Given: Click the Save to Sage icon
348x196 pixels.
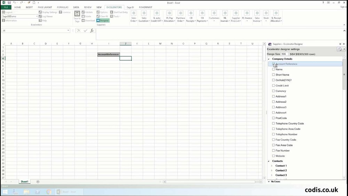Looking at the screenshot, I should [x=77, y=17].
